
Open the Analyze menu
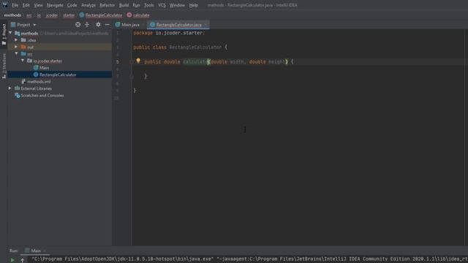pyautogui.click(x=88, y=5)
